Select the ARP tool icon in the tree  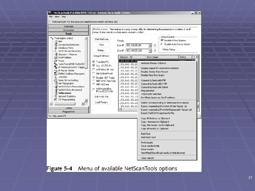click(56, 42)
